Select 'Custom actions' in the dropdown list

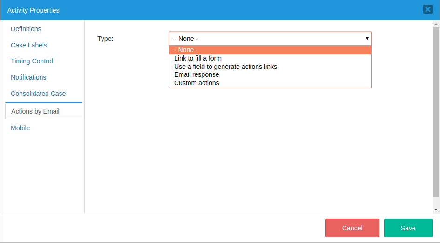tap(196, 83)
